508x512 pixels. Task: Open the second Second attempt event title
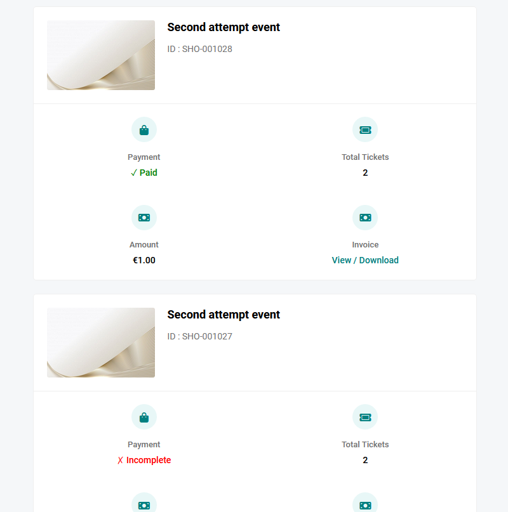224,315
